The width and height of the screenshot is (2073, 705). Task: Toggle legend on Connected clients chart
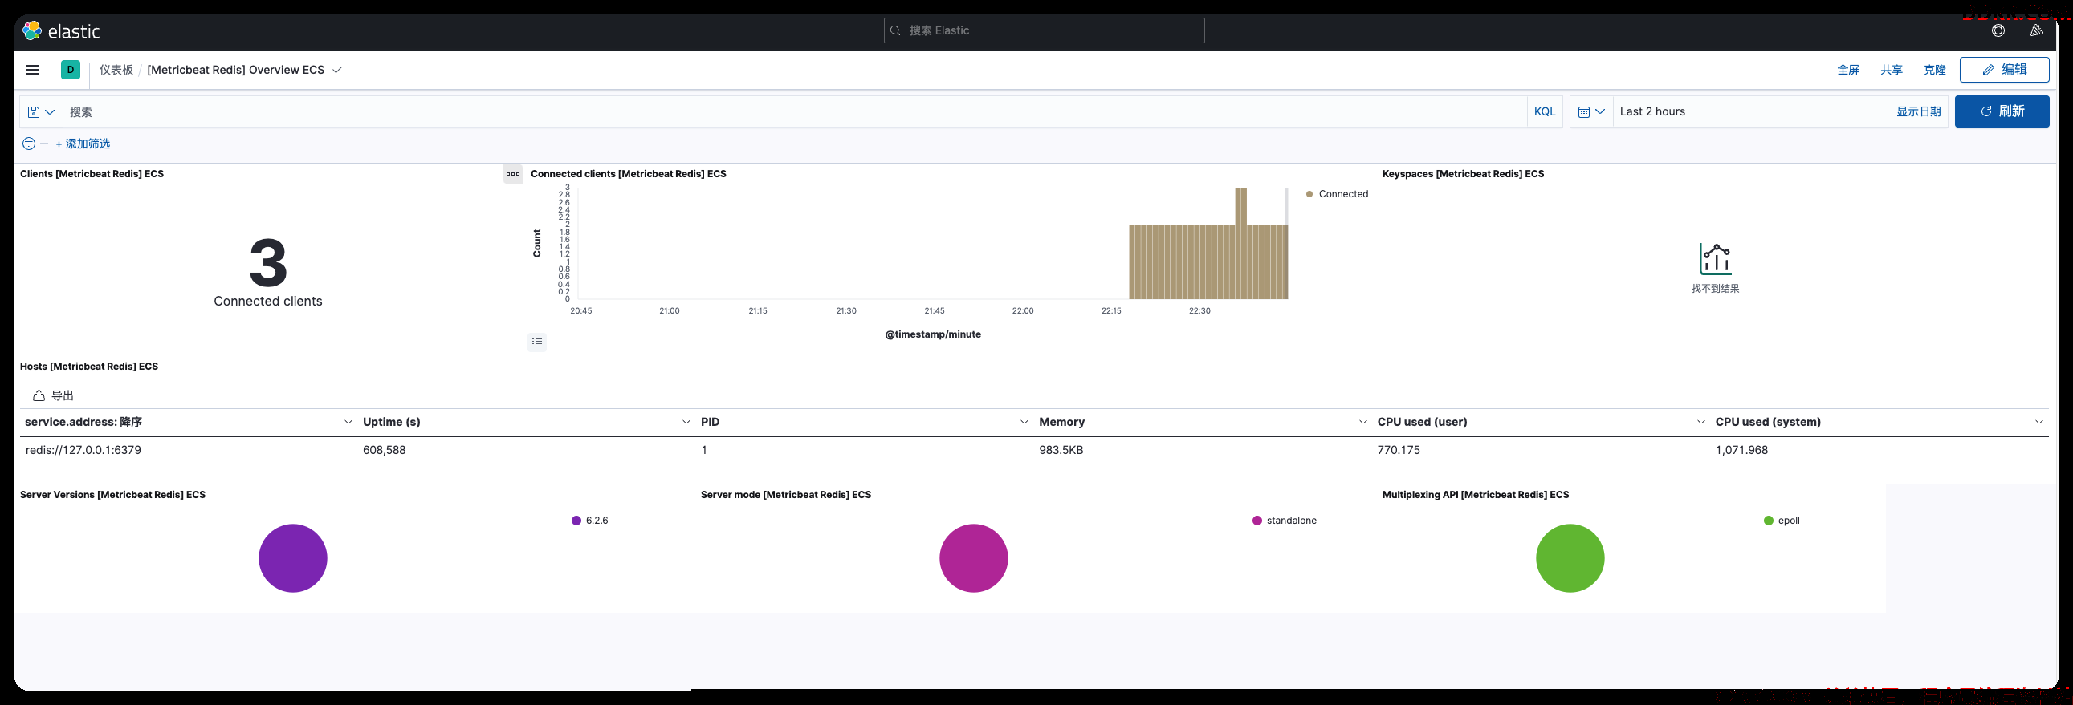click(x=537, y=342)
